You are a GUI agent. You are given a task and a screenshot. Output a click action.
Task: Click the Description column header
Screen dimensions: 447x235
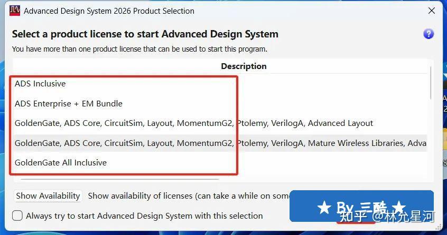244,66
